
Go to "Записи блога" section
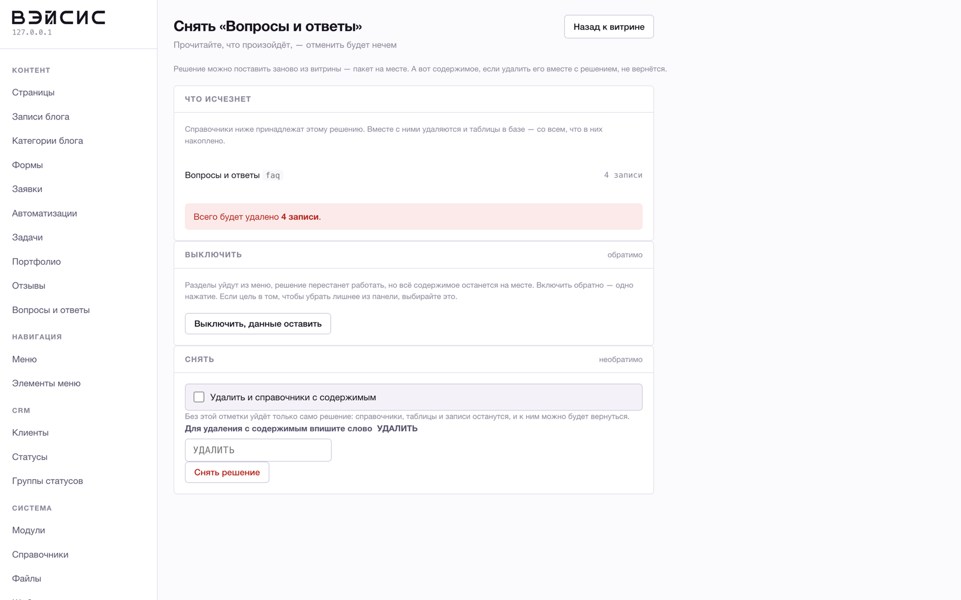coord(41,117)
